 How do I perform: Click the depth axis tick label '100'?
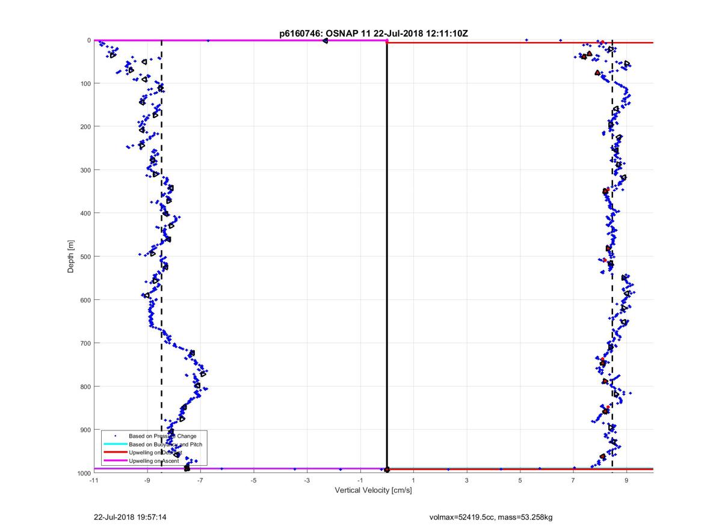pos(85,84)
